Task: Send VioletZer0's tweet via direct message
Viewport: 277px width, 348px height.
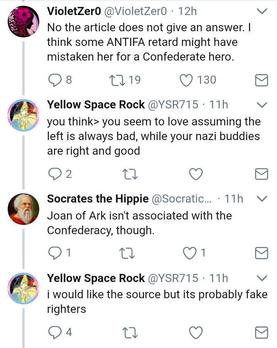Action: point(262,80)
